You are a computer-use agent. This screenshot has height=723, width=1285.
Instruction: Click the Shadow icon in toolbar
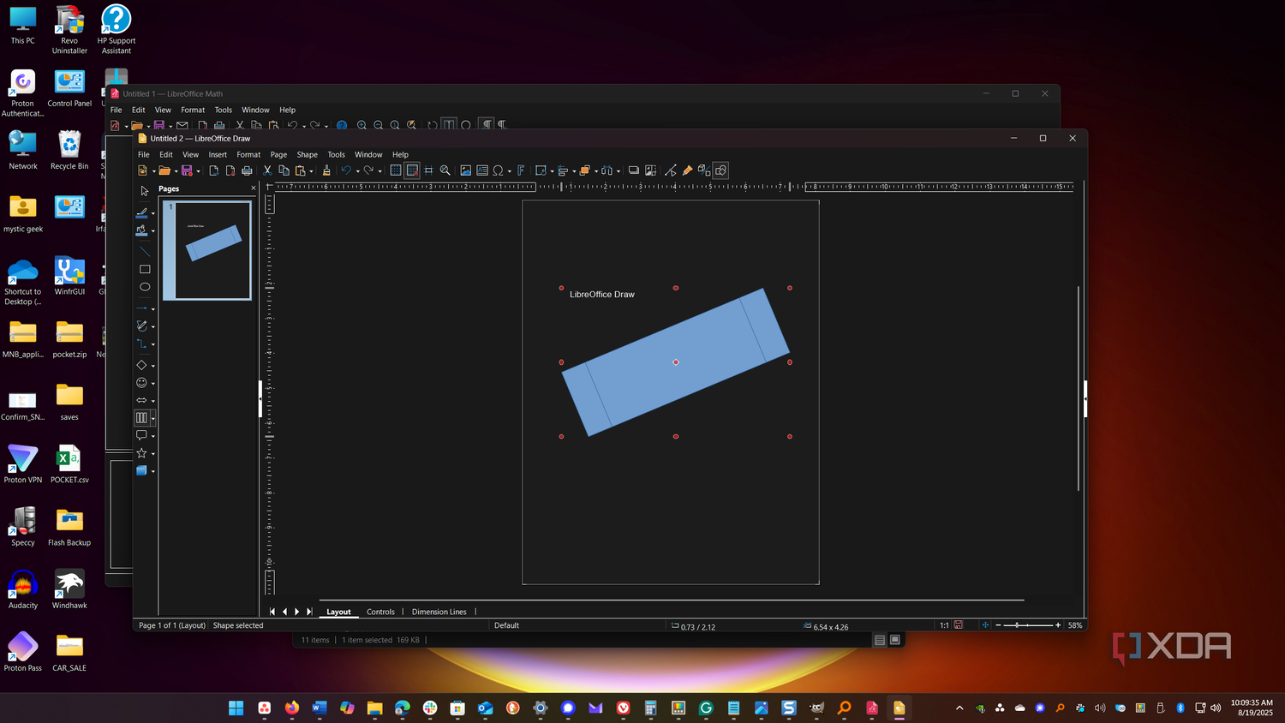(x=634, y=170)
